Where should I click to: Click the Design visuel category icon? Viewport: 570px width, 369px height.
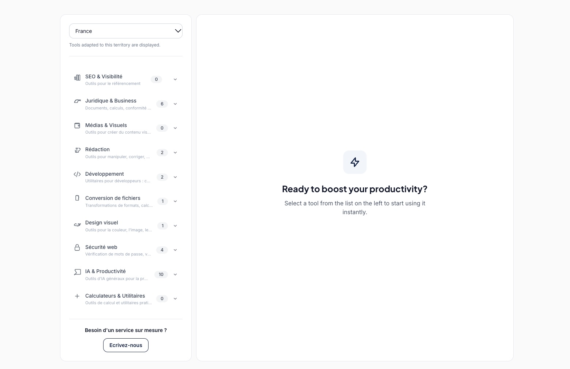pos(77,224)
